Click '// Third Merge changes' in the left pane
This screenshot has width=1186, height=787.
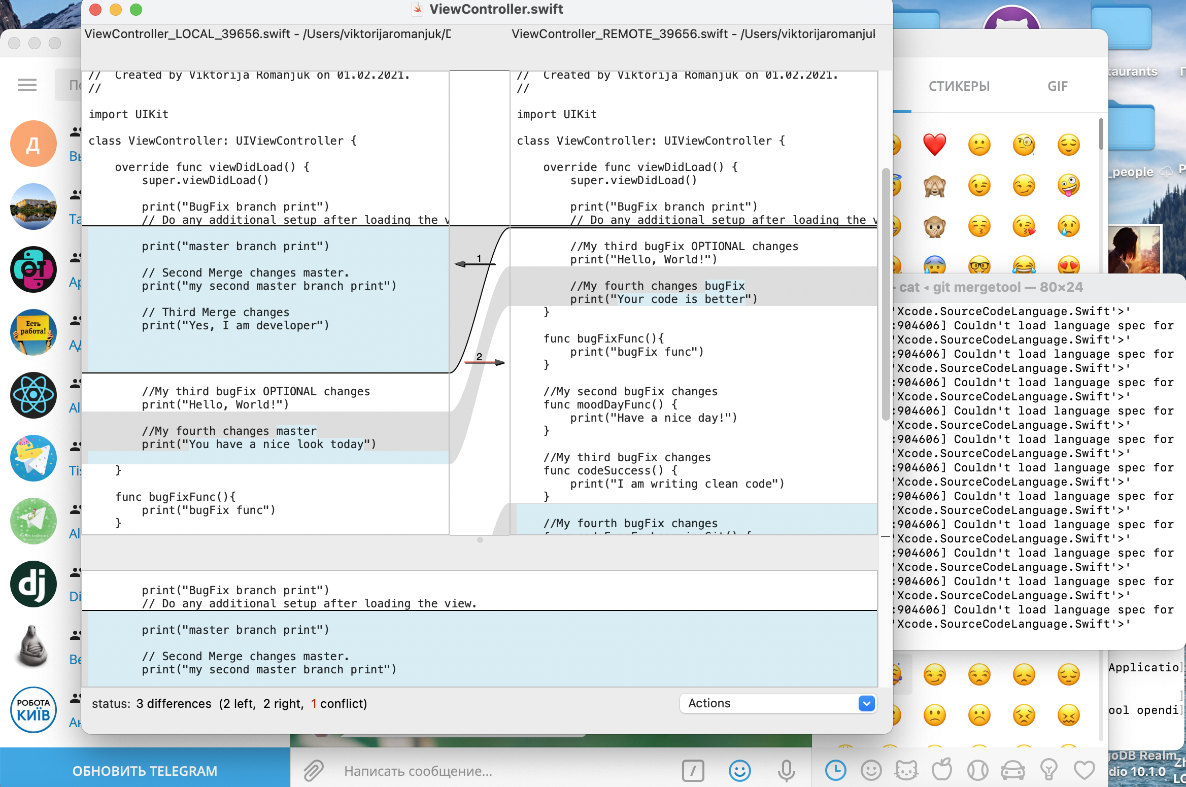(215, 312)
